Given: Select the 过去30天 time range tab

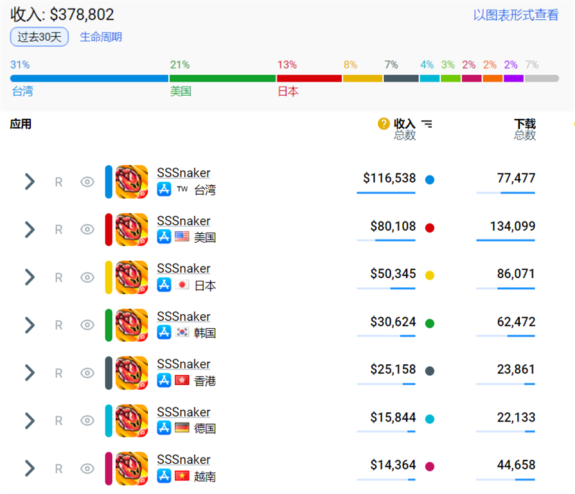Looking at the screenshot, I should click(39, 37).
